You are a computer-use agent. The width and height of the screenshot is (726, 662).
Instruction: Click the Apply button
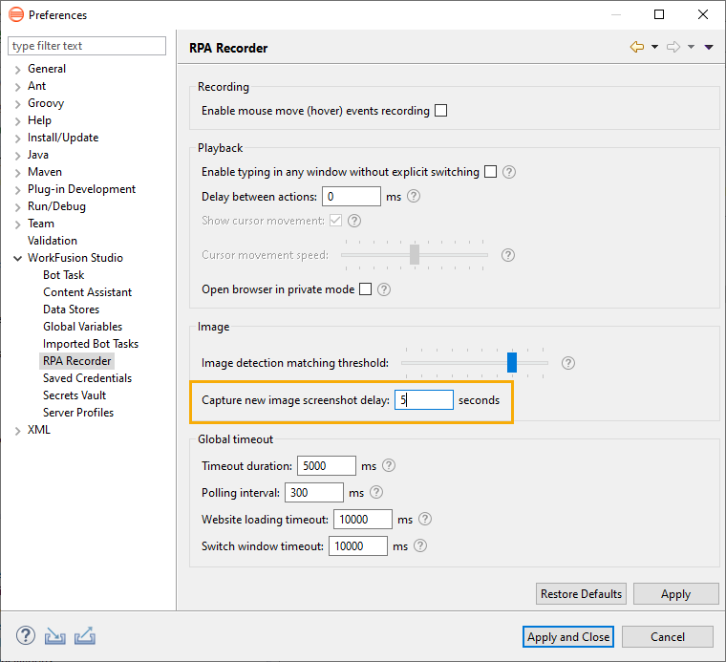coord(675,594)
